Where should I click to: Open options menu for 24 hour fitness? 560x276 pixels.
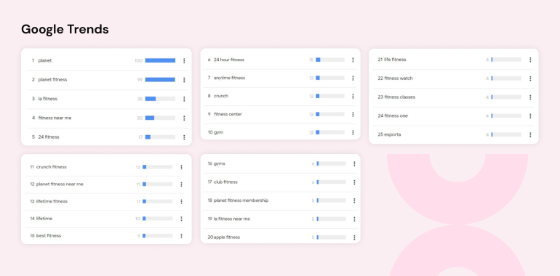point(353,60)
